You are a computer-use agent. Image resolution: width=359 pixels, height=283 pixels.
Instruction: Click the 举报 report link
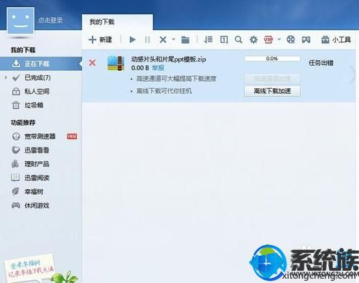[x=158, y=68]
